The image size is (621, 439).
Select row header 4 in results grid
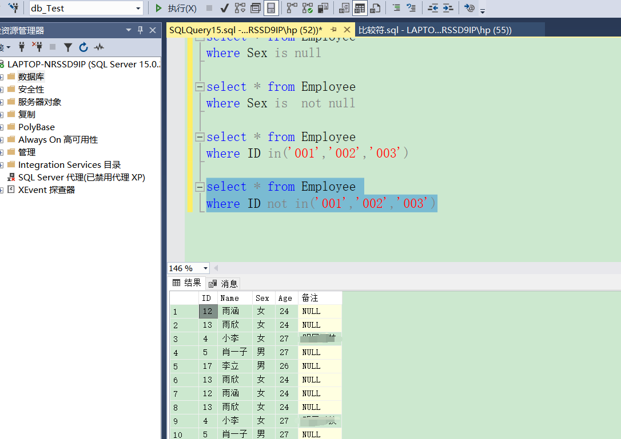[184, 352]
